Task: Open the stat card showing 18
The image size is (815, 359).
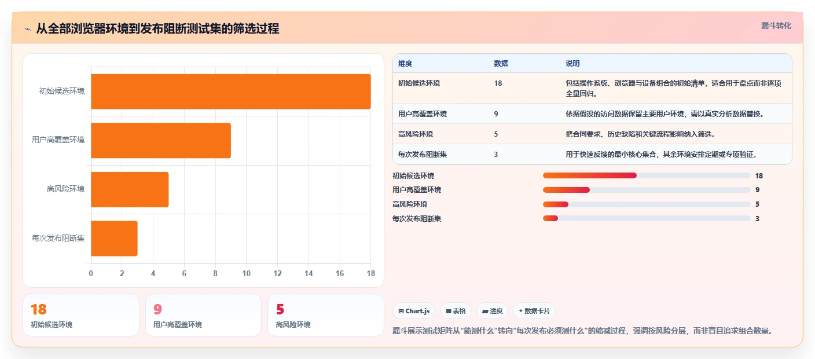Action: tap(81, 315)
